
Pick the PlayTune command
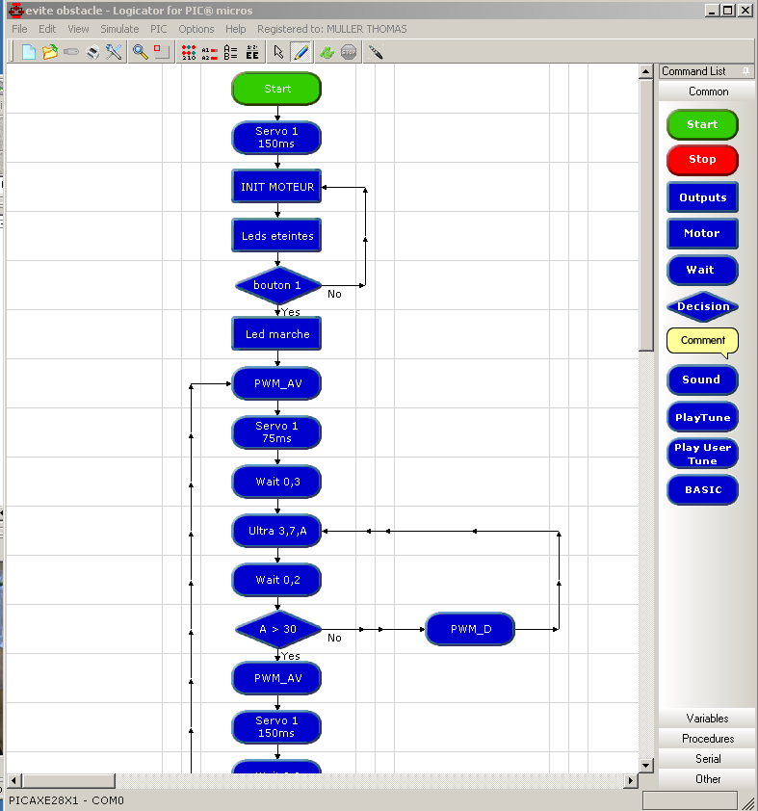pyautogui.click(x=702, y=417)
